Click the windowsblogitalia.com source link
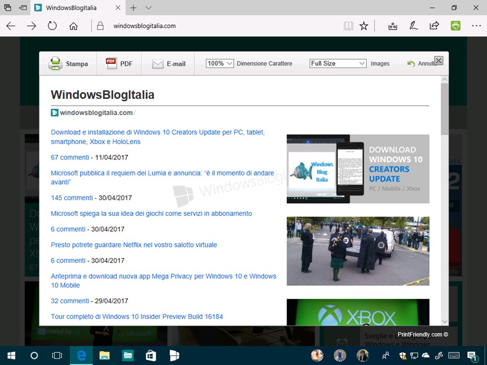 coord(96,113)
